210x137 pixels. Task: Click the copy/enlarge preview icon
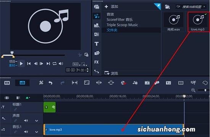tap(86, 55)
